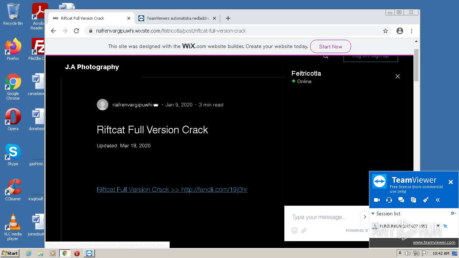Open TeamViewer audio headset option
This screenshot has width=459, height=258.
click(389, 200)
